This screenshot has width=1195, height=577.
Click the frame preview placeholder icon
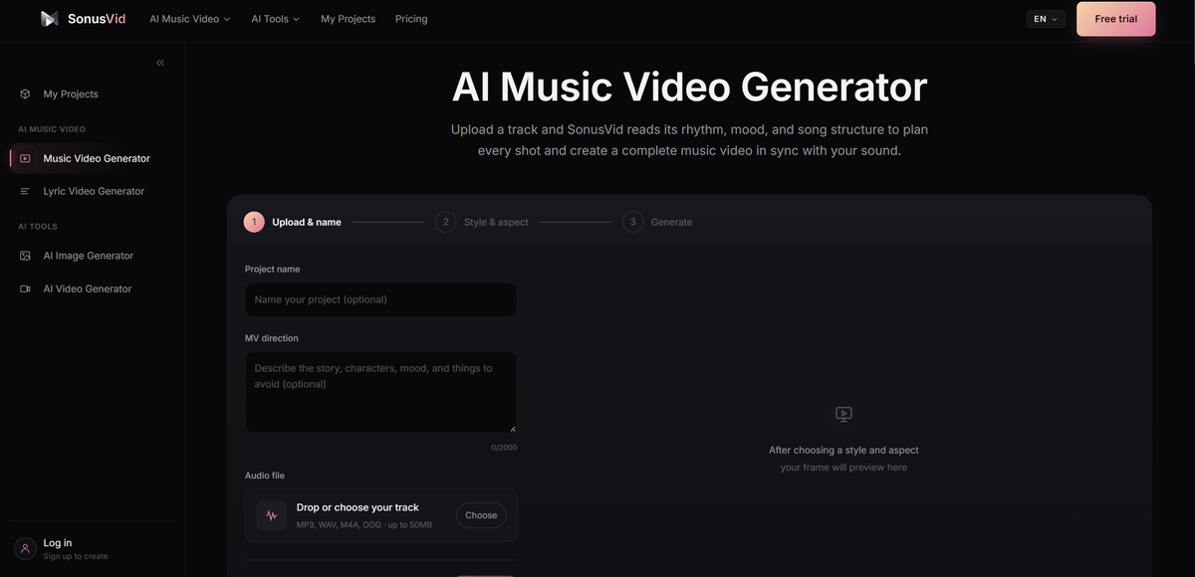843,414
